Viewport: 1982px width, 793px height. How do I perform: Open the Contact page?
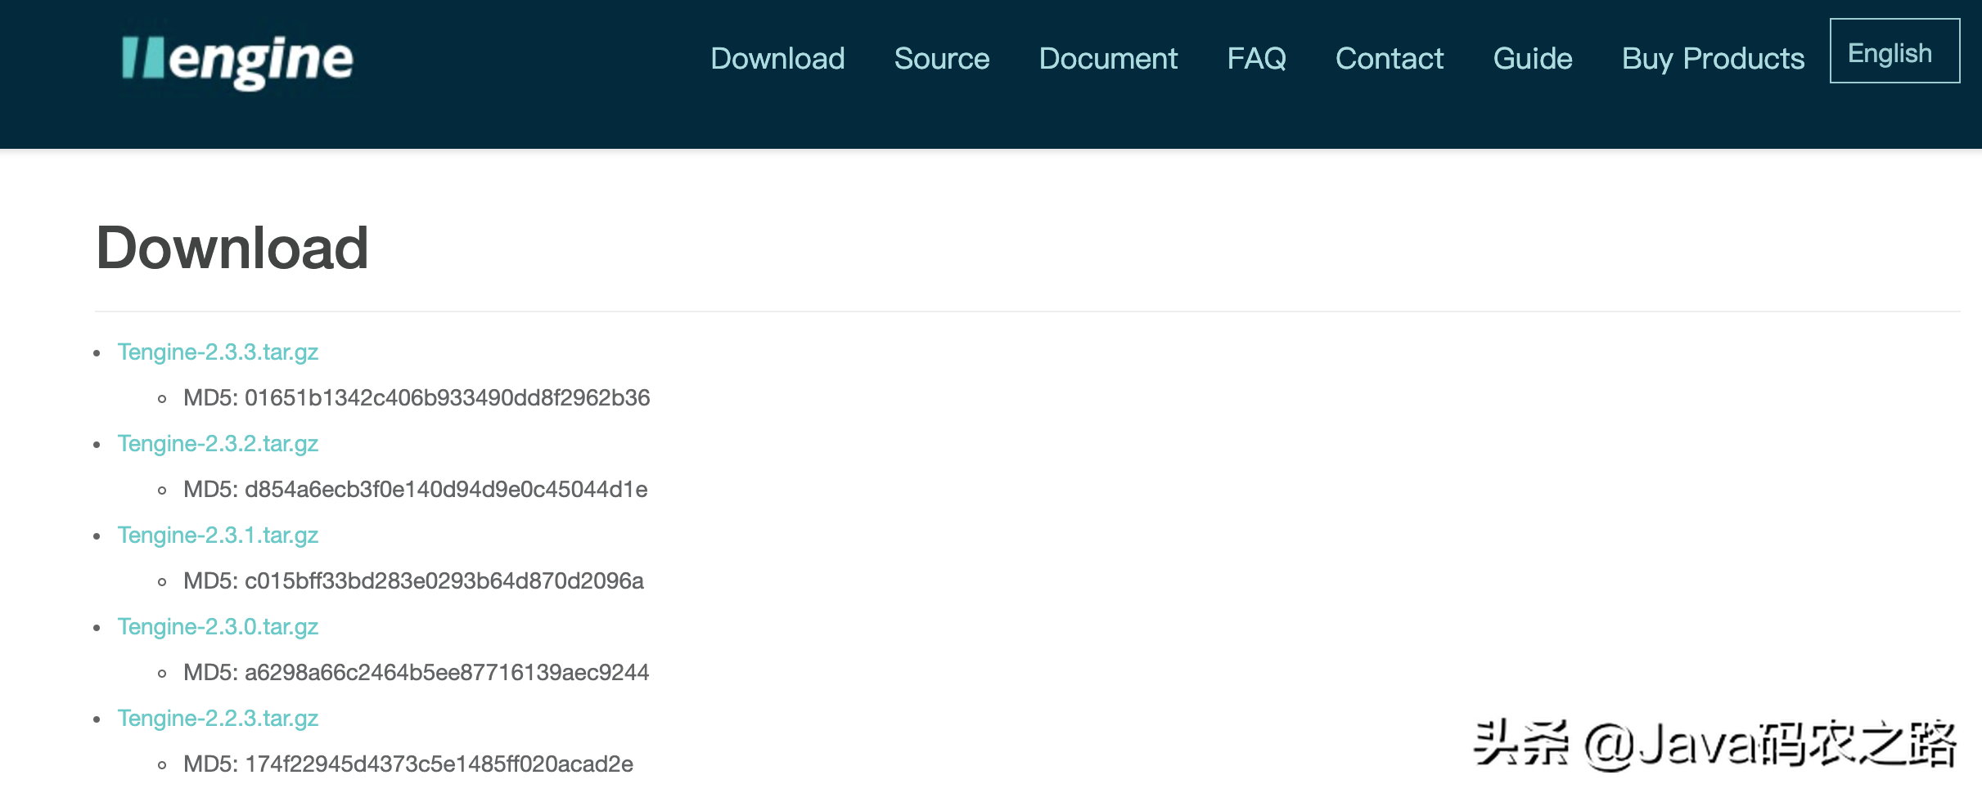(1389, 59)
